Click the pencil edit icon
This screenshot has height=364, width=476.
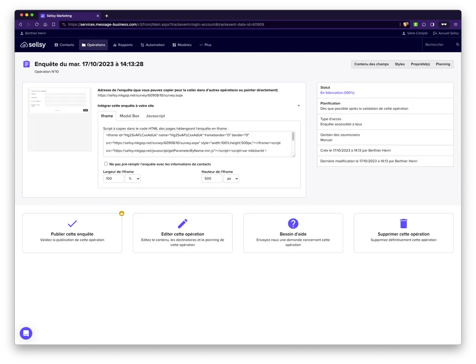182,223
